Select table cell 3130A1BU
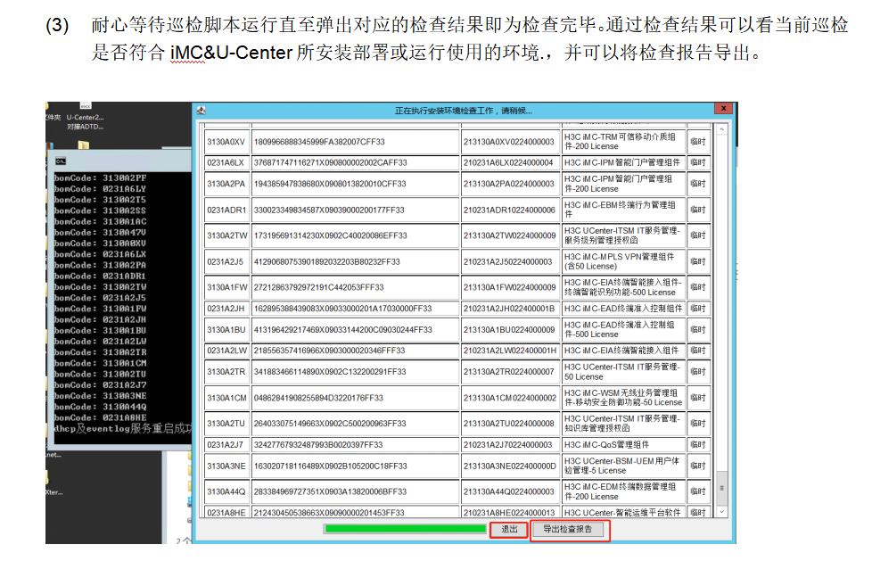The height and width of the screenshot is (586, 872). pos(226,329)
